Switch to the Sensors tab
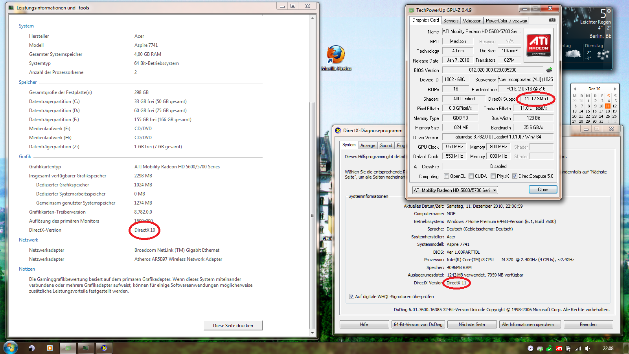Image resolution: width=629 pixels, height=354 pixels. pos(451,21)
